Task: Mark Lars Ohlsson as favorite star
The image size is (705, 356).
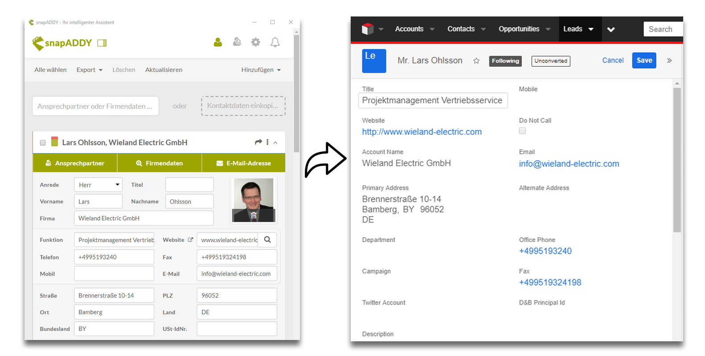Action: [476, 61]
